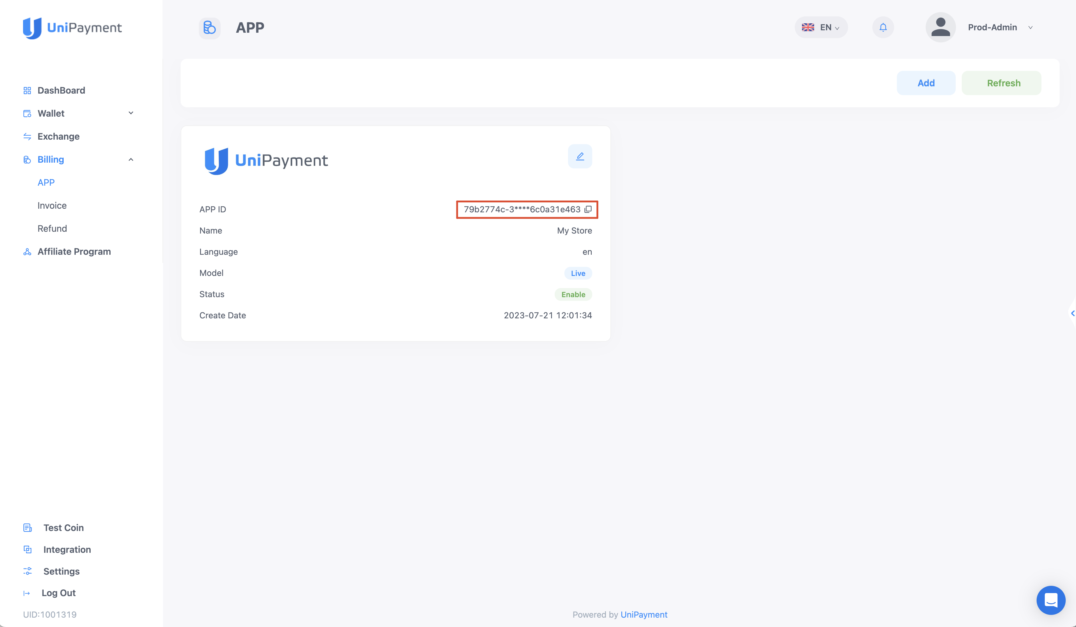
Task: Open Test Coin menu item
Action: 64,528
